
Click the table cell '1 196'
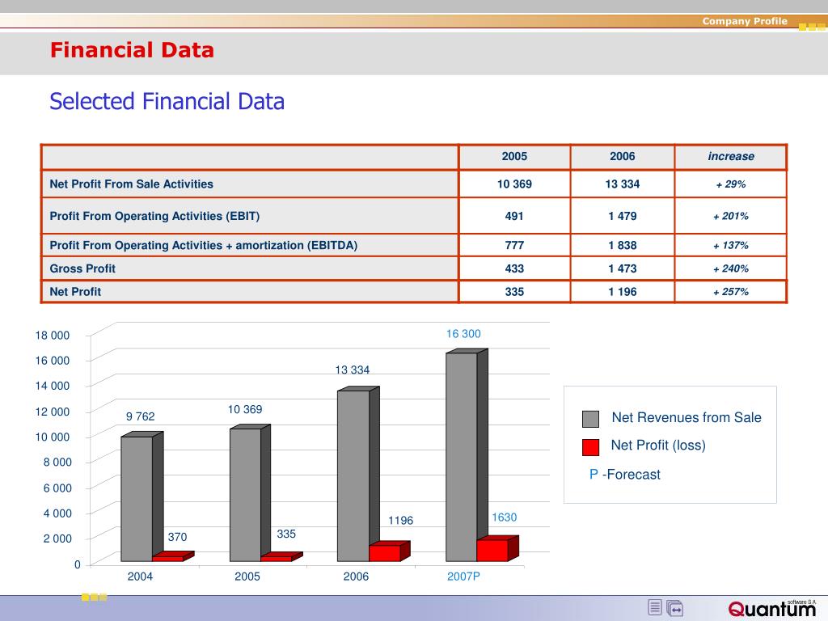[622, 291]
